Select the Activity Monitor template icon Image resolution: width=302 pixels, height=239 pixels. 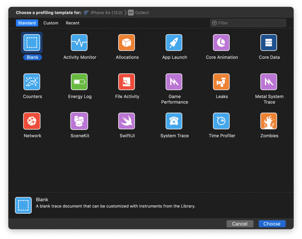coord(79,43)
